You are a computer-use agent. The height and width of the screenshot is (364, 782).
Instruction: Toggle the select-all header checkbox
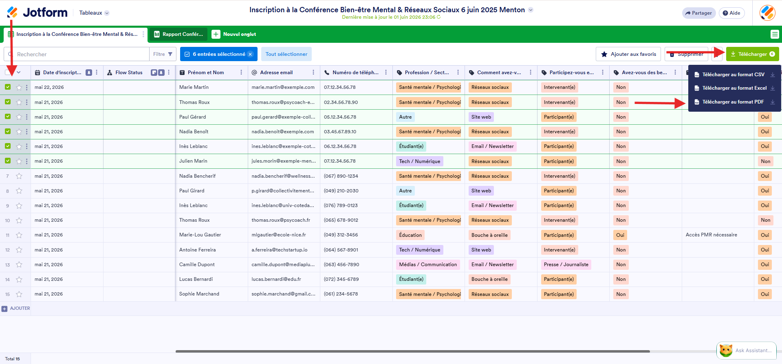(8, 73)
